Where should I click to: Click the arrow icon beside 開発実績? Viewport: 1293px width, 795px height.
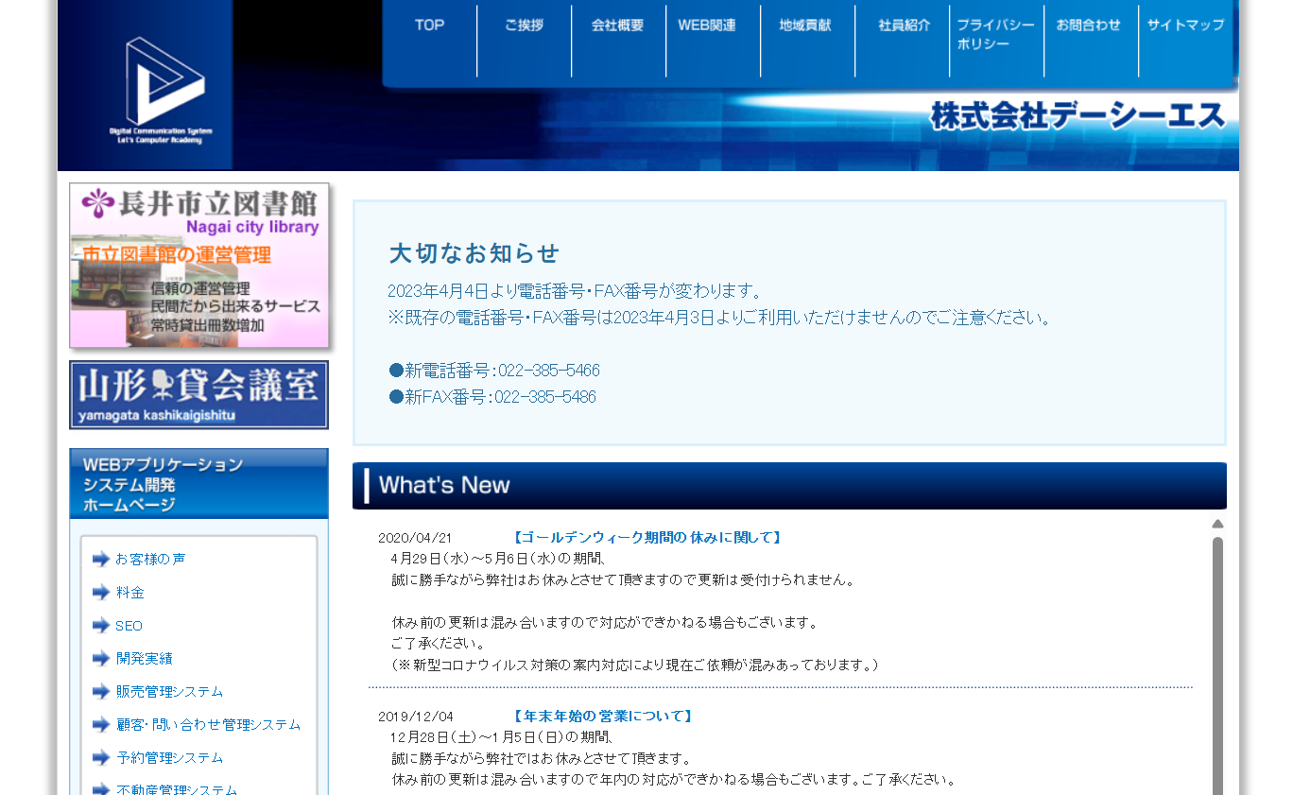(101, 658)
